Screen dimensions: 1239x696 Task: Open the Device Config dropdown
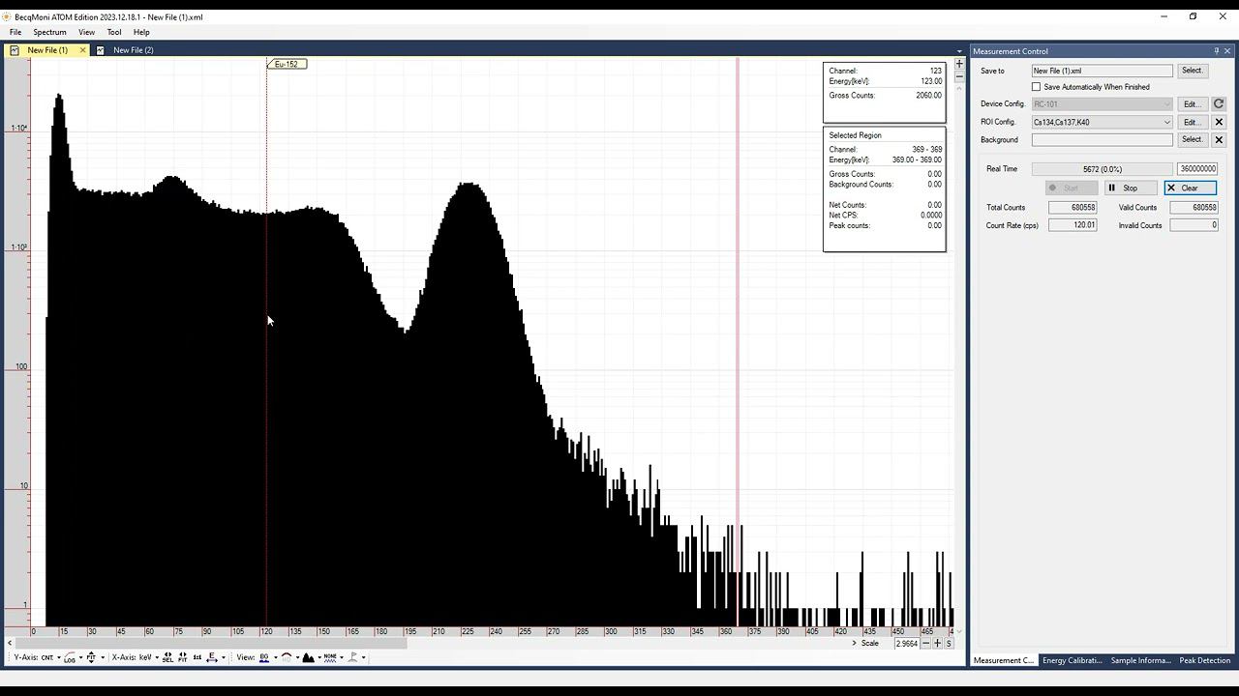(x=1102, y=104)
